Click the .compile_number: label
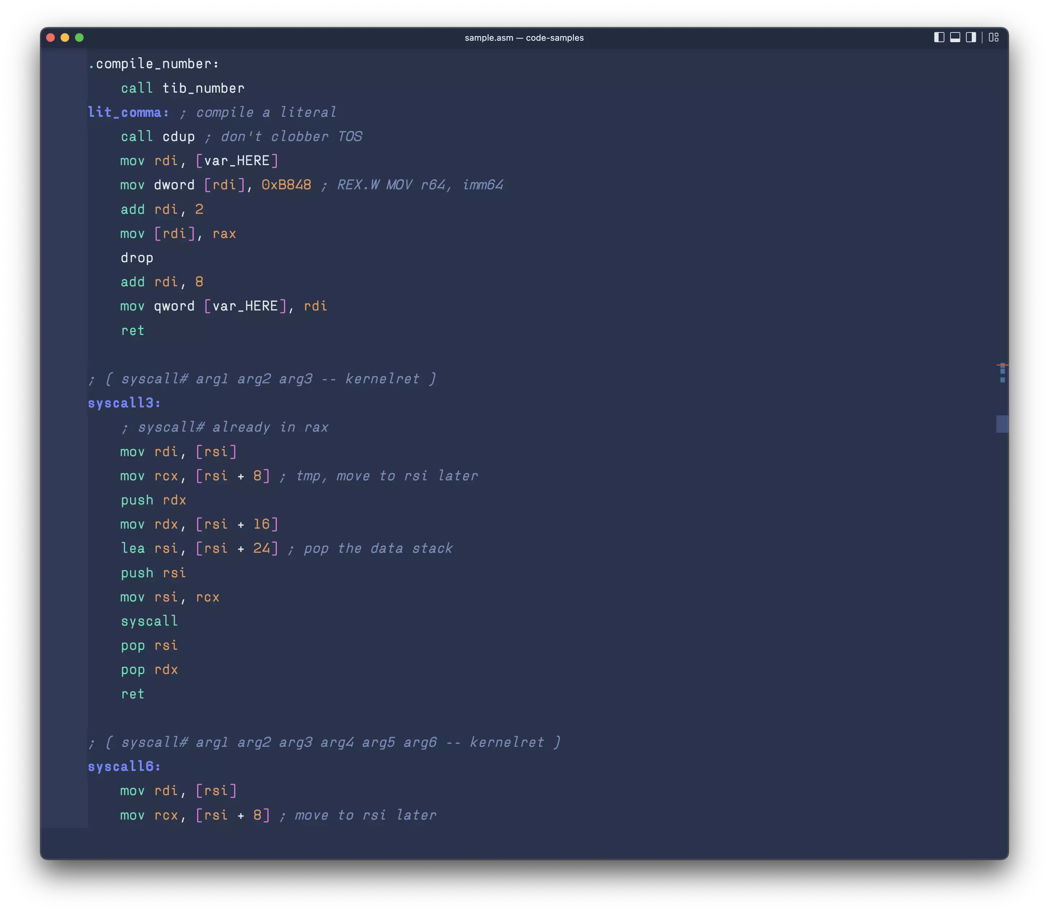 [x=153, y=64]
